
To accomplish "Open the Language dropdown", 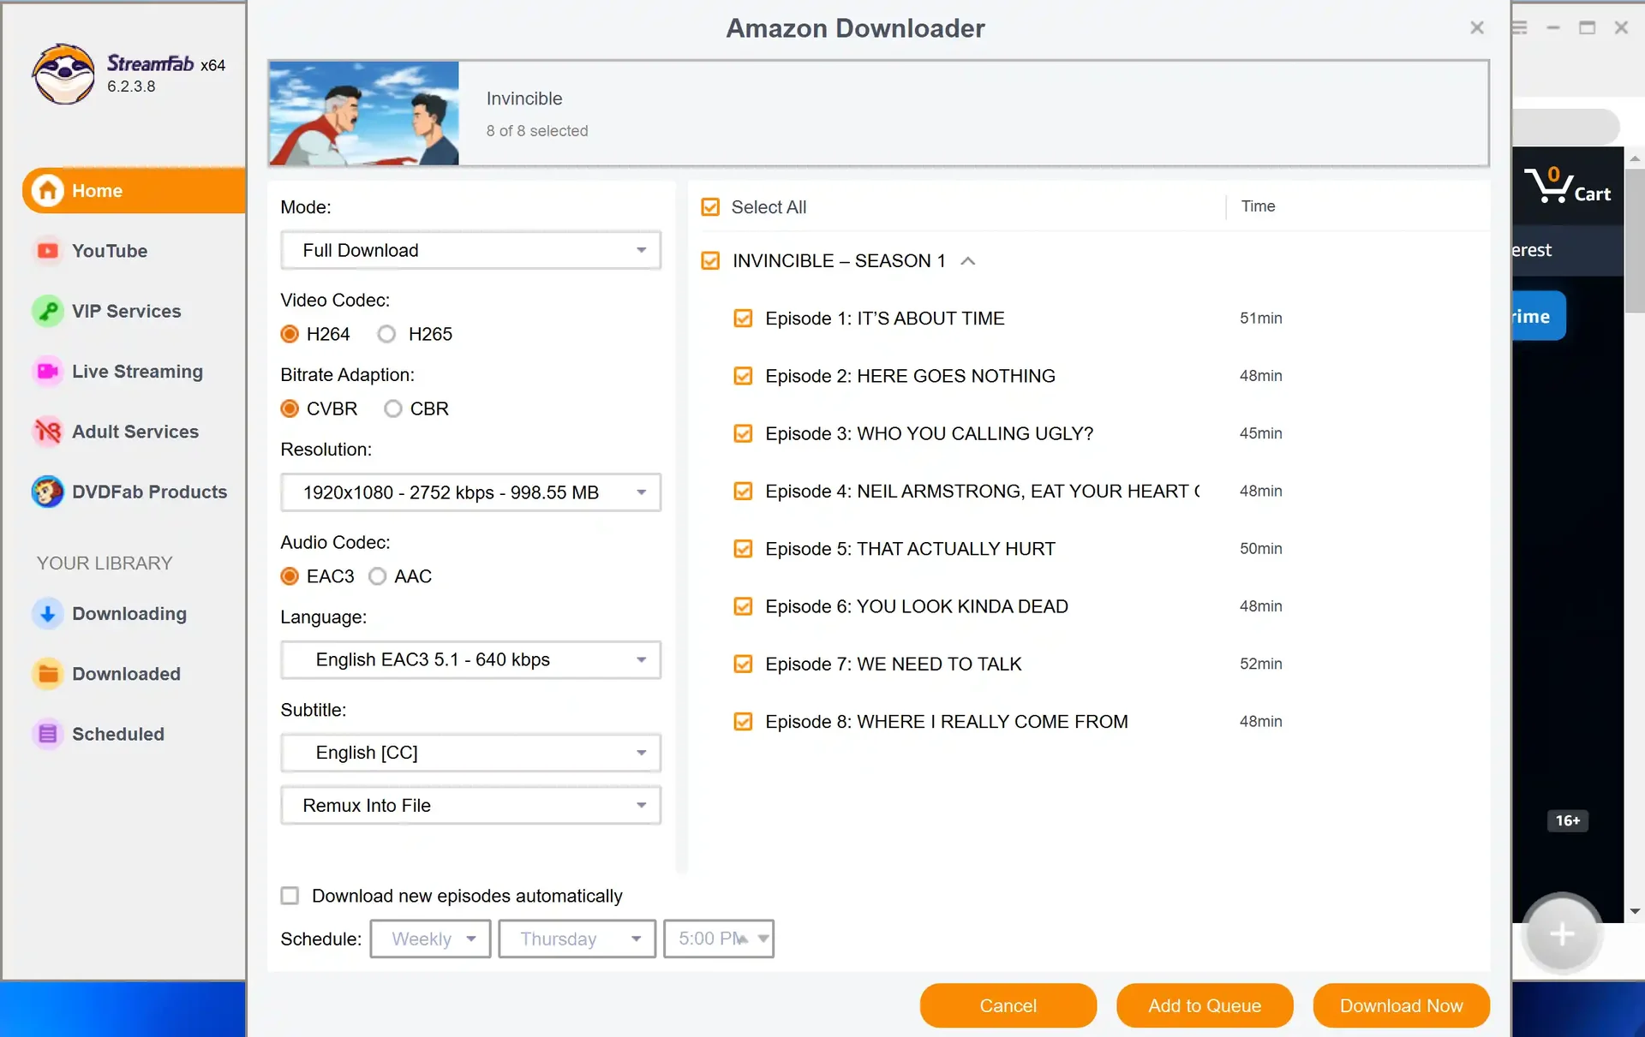I will (x=470, y=660).
